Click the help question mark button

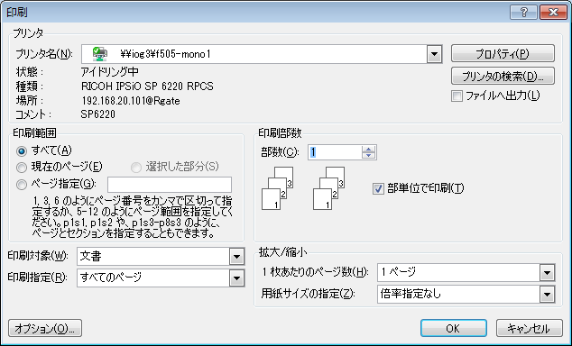(x=523, y=12)
